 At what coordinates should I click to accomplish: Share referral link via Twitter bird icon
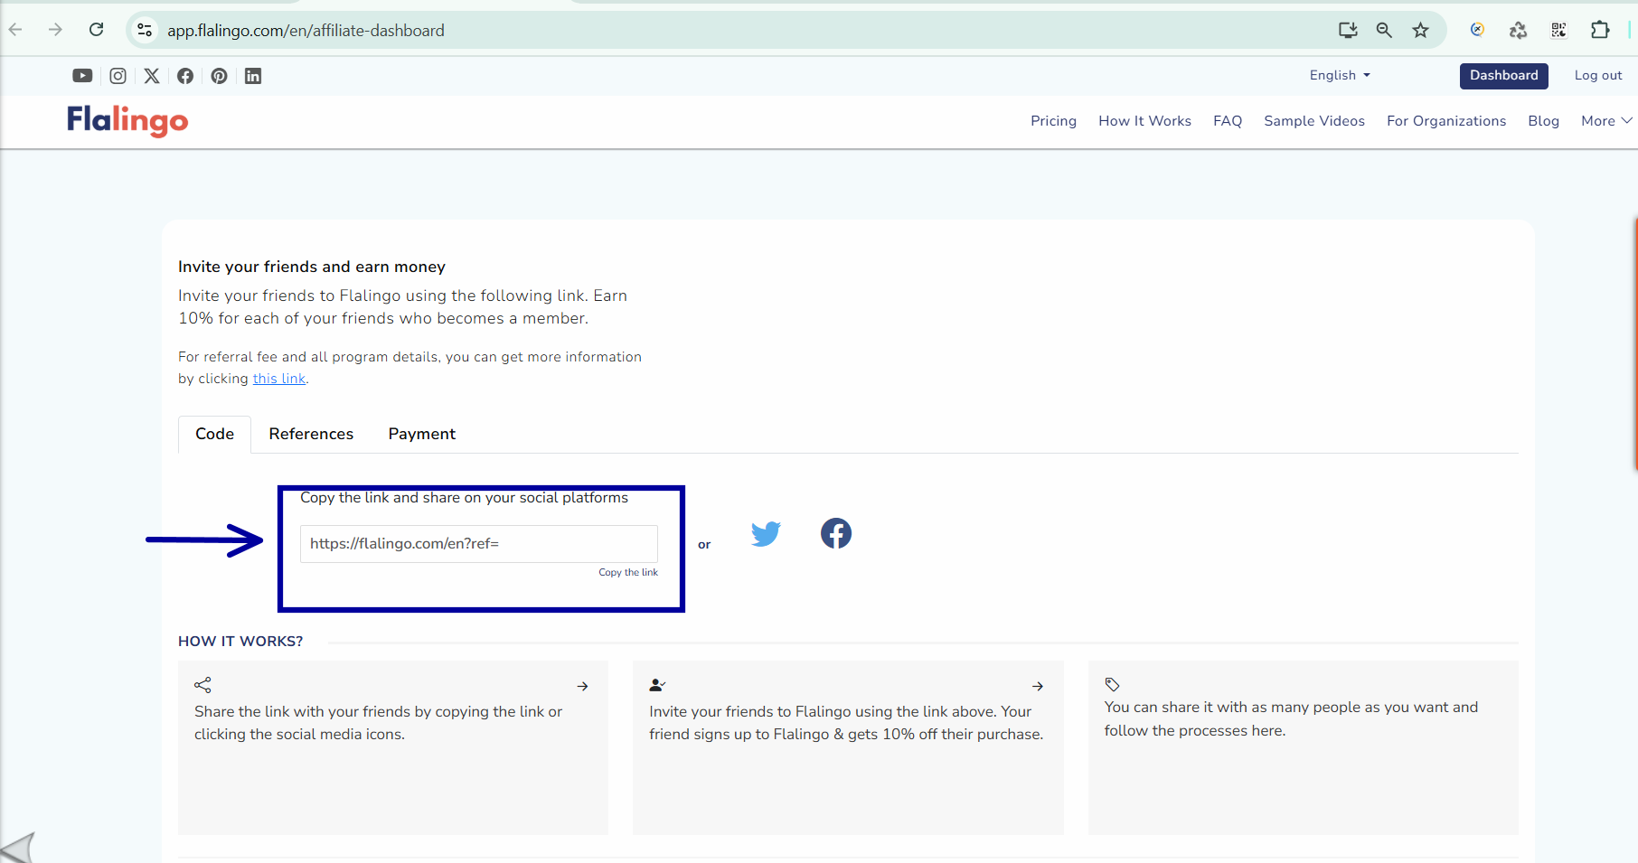click(766, 533)
